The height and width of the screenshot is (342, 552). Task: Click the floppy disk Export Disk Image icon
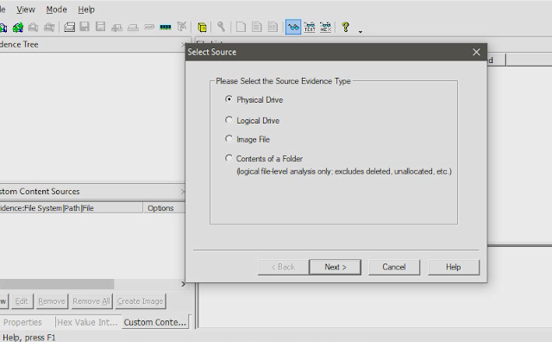(85, 27)
